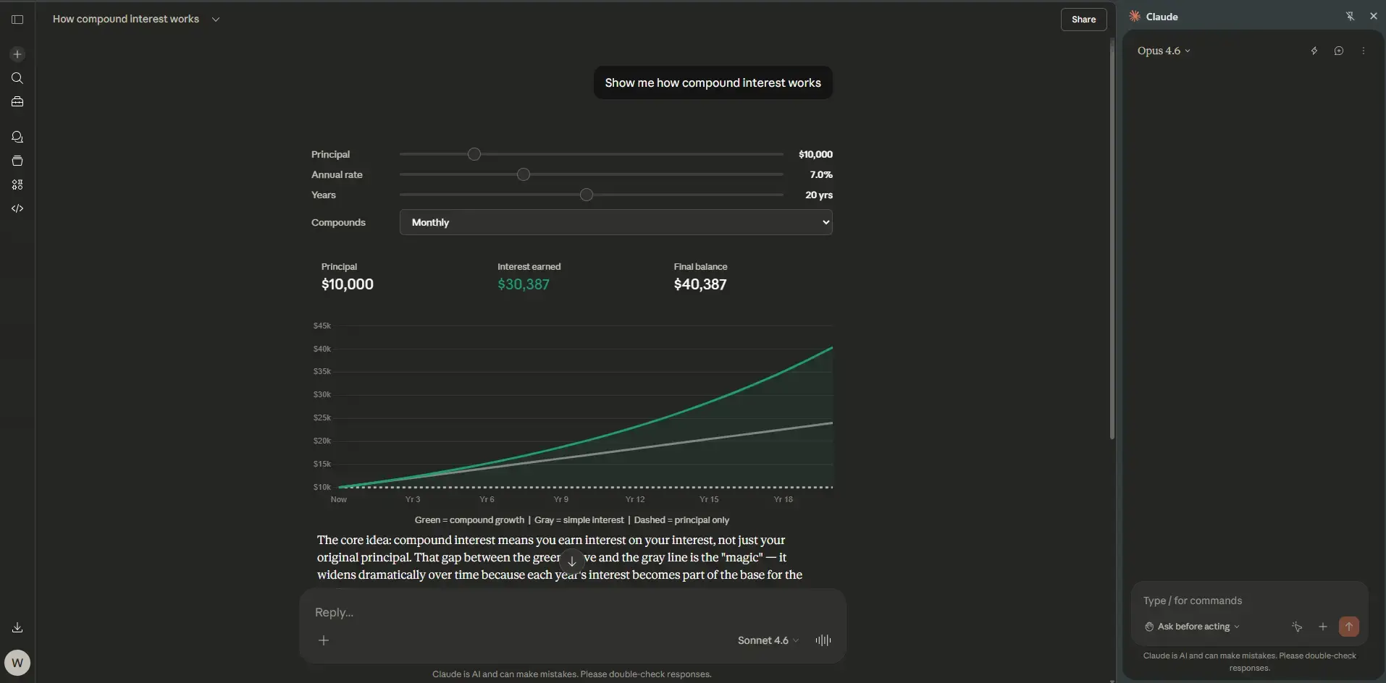Screen dimensions: 1386x683
Task: Unpin the Claude side panel
Action: pos(1350,16)
